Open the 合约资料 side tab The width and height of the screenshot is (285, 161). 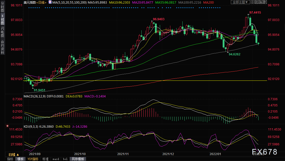[x=2, y=47]
